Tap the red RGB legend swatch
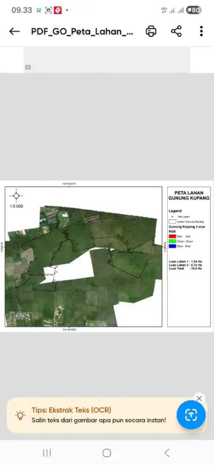Screen dimensions: 214x465 click(172, 236)
